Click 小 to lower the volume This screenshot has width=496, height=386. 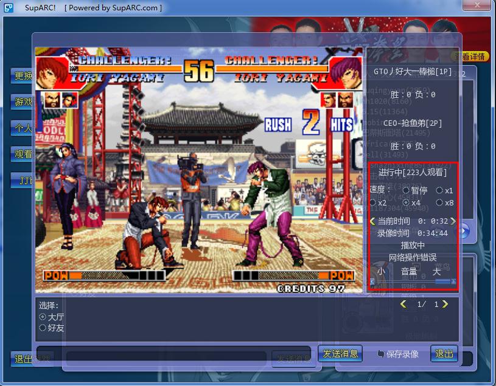[381, 271]
